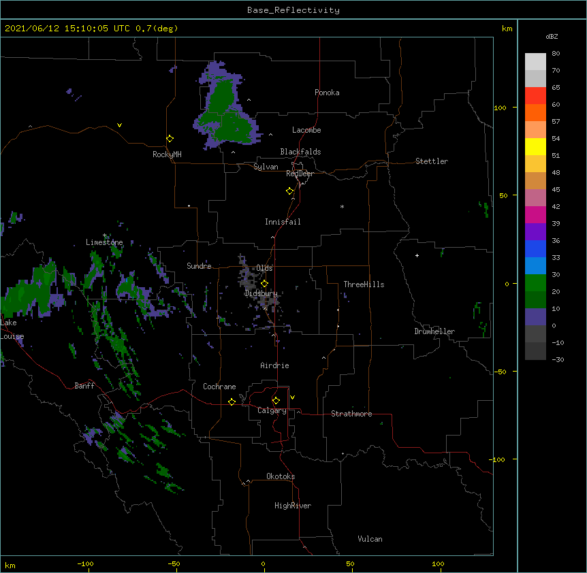The image size is (587, 573).
Task: Click the yellow V marker northwest of RockyMH
Action: coord(119,125)
